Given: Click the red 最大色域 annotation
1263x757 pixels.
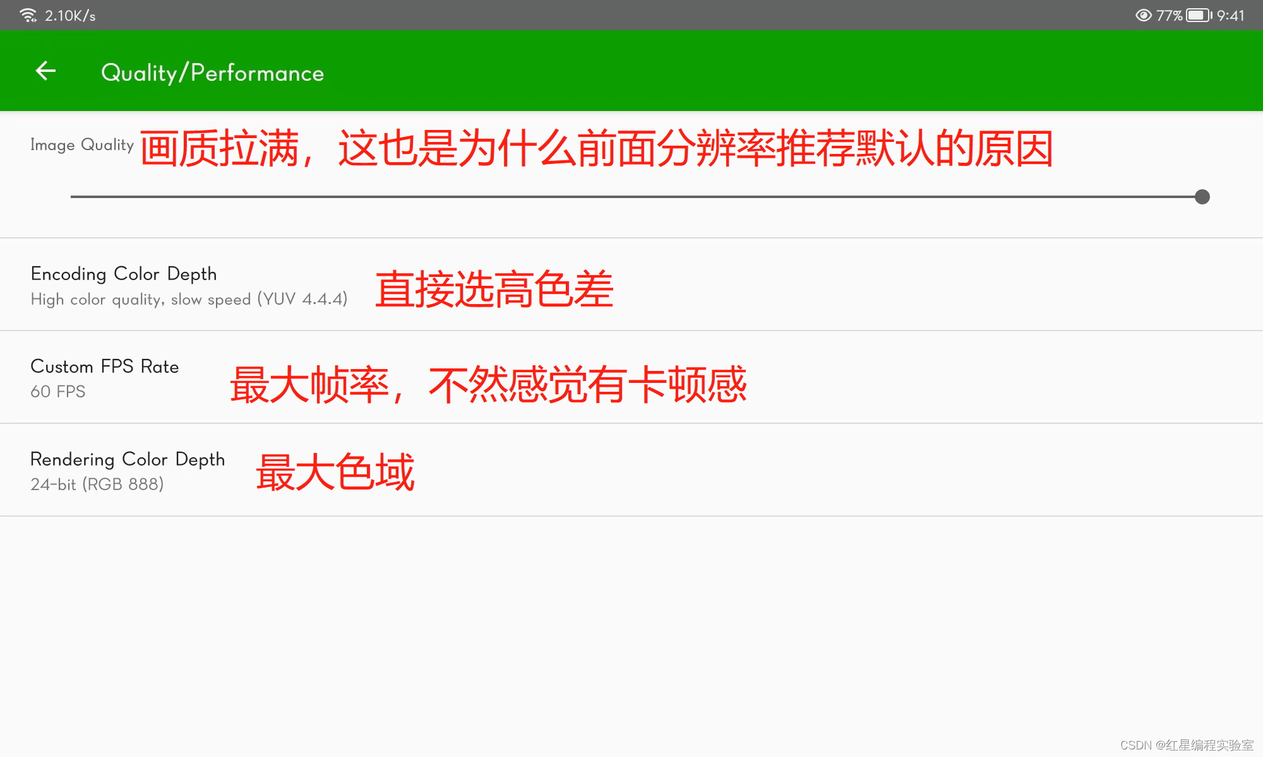Looking at the screenshot, I should point(335,472).
